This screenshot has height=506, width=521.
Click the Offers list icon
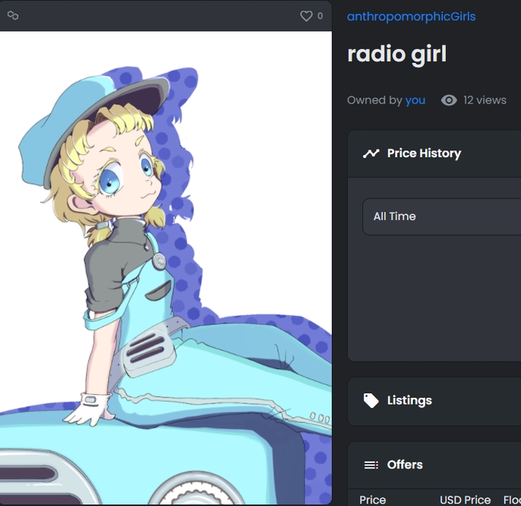(371, 465)
